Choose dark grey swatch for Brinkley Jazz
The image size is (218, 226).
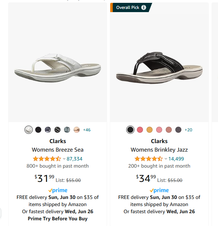click(178, 130)
